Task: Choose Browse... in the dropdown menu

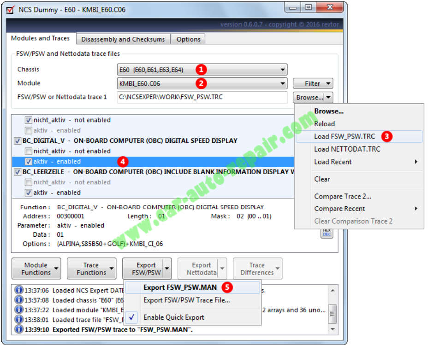Action: tap(359, 111)
